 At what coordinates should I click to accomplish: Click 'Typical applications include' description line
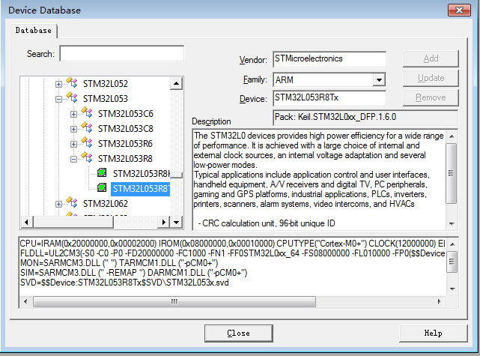tap(312, 175)
